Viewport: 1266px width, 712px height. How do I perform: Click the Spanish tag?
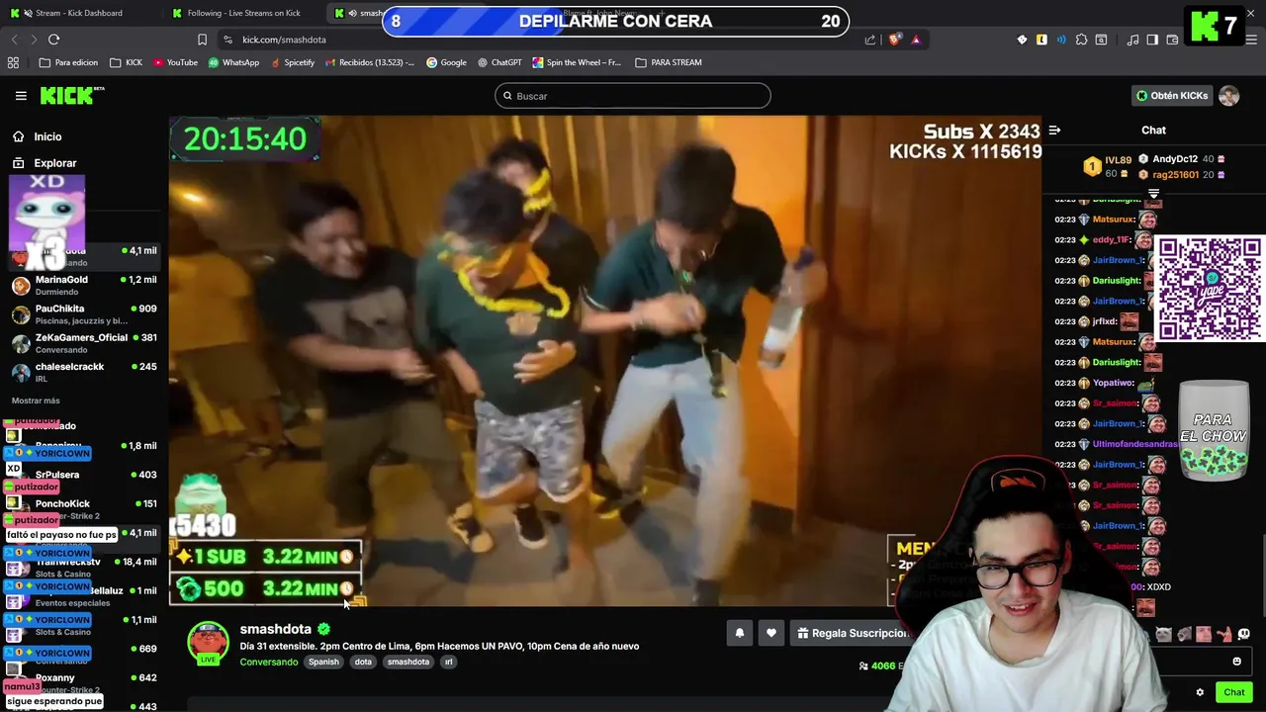click(323, 662)
